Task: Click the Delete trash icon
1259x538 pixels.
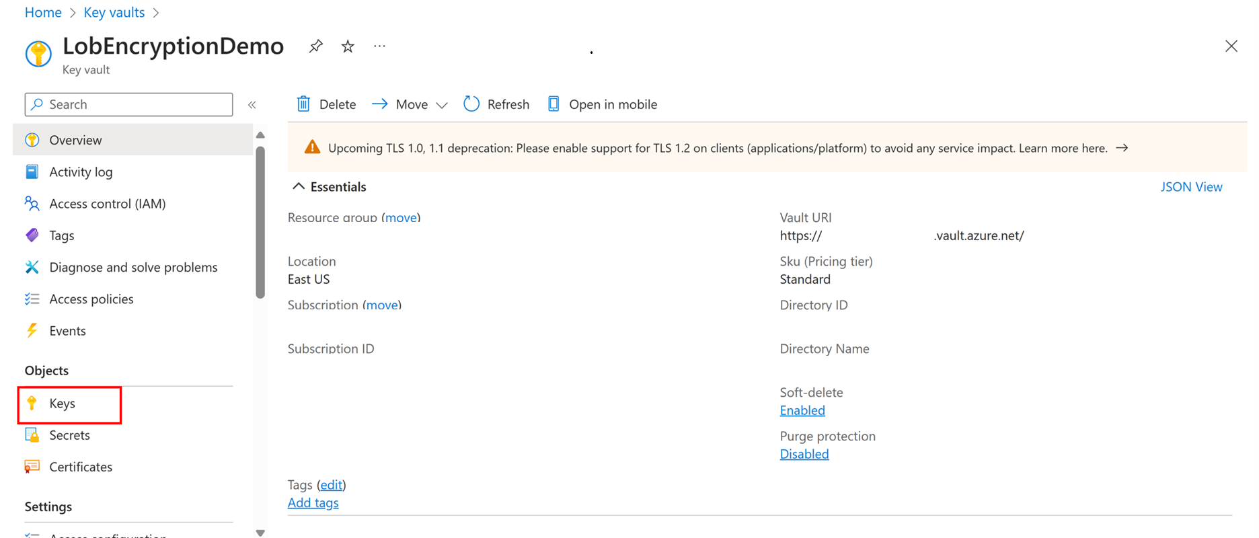Action: coord(304,104)
